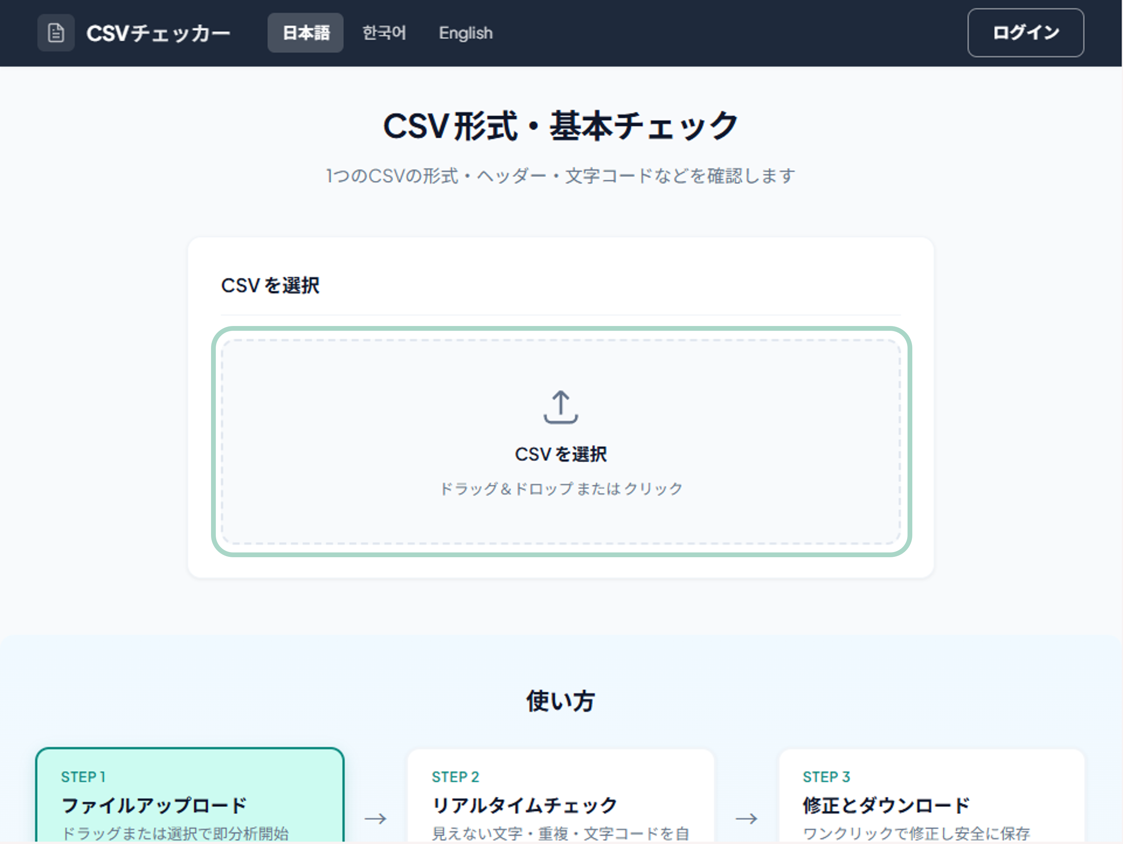
Task: Click the CSV を選択 label inside the drop zone
Action: tap(560, 454)
